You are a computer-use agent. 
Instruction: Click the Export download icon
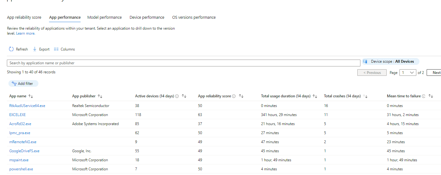point(35,49)
